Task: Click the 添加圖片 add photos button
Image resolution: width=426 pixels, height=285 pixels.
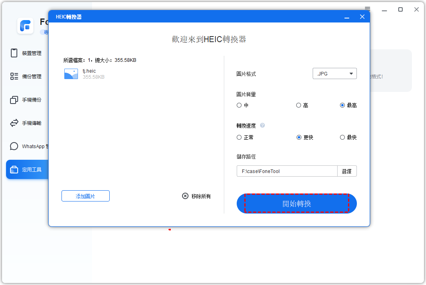Action: click(86, 196)
